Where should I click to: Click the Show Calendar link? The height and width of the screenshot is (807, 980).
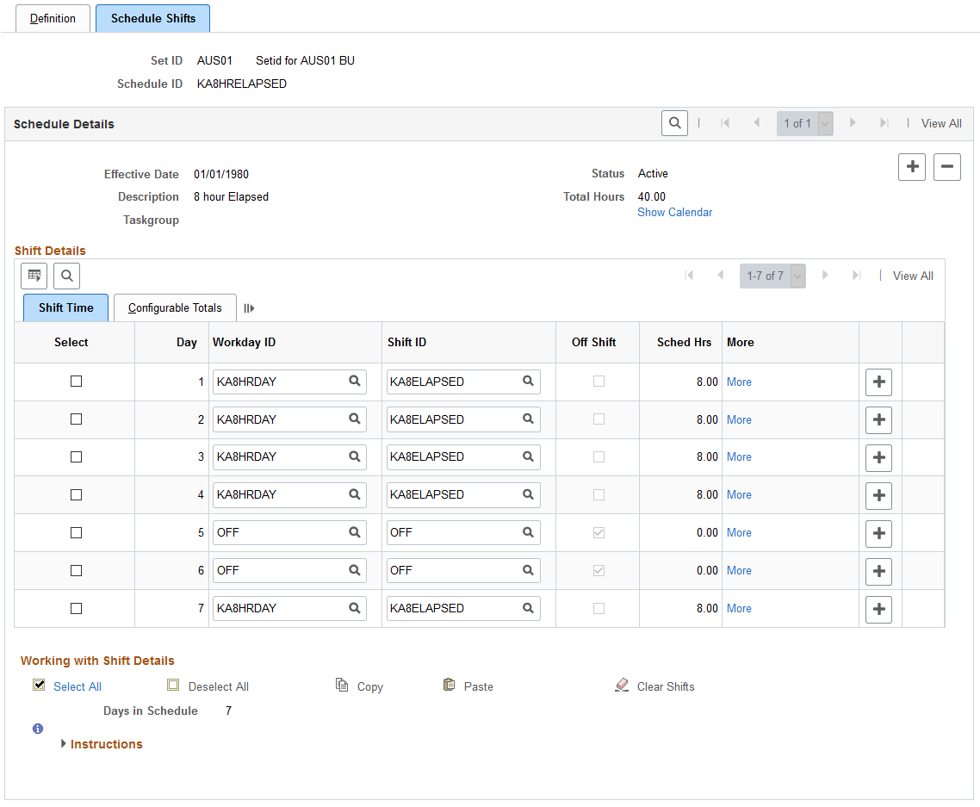[674, 212]
